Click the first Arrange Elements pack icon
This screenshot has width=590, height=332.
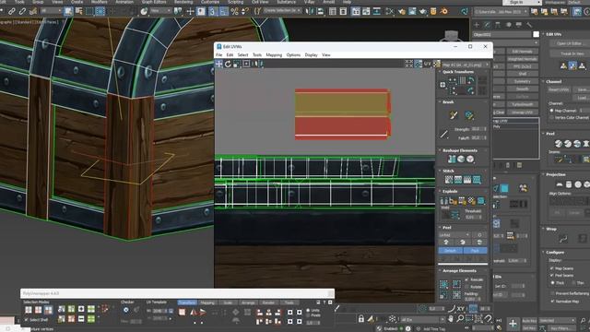pos(444,283)
